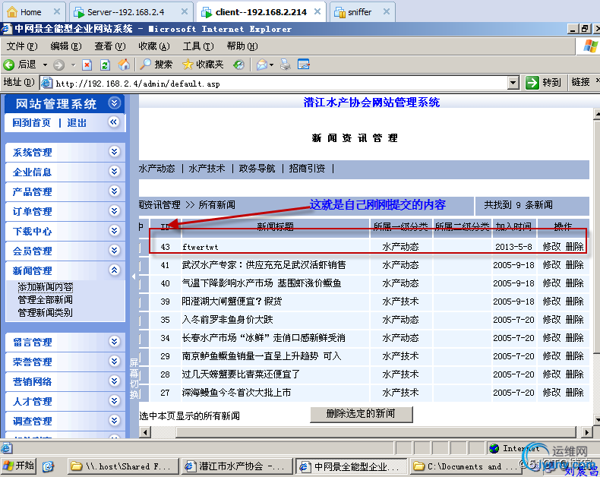This screenshot has height=477, width=600.
Task: Click the Go (转到) green arrow button
Action: 543,82
